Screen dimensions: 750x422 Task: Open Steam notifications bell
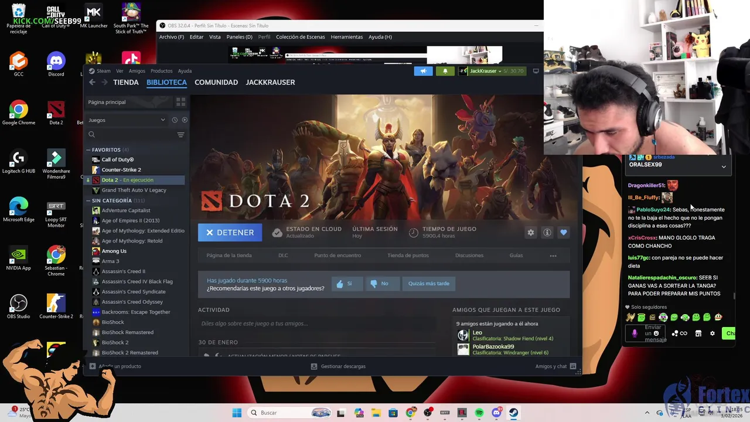pyautogui.click(x=445, y=71)
